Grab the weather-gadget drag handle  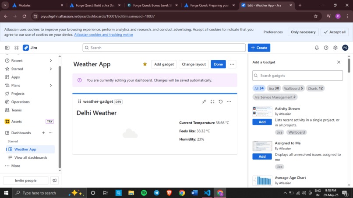[x=79, y=101]
